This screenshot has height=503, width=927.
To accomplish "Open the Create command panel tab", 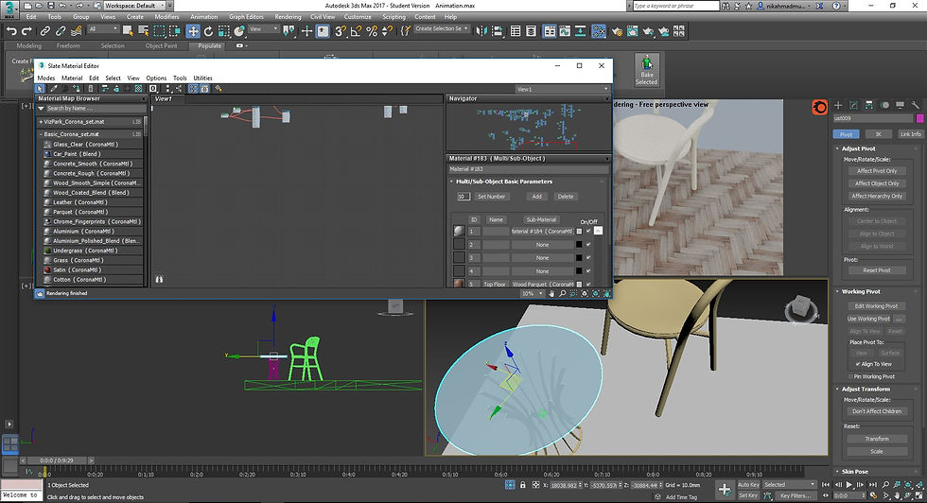I will click(x=838, y=105).
